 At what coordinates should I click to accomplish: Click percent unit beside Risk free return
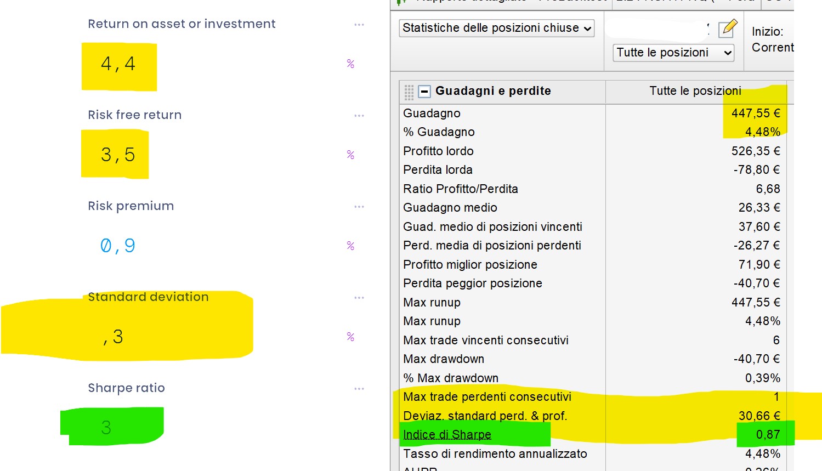tap(350, 155)
